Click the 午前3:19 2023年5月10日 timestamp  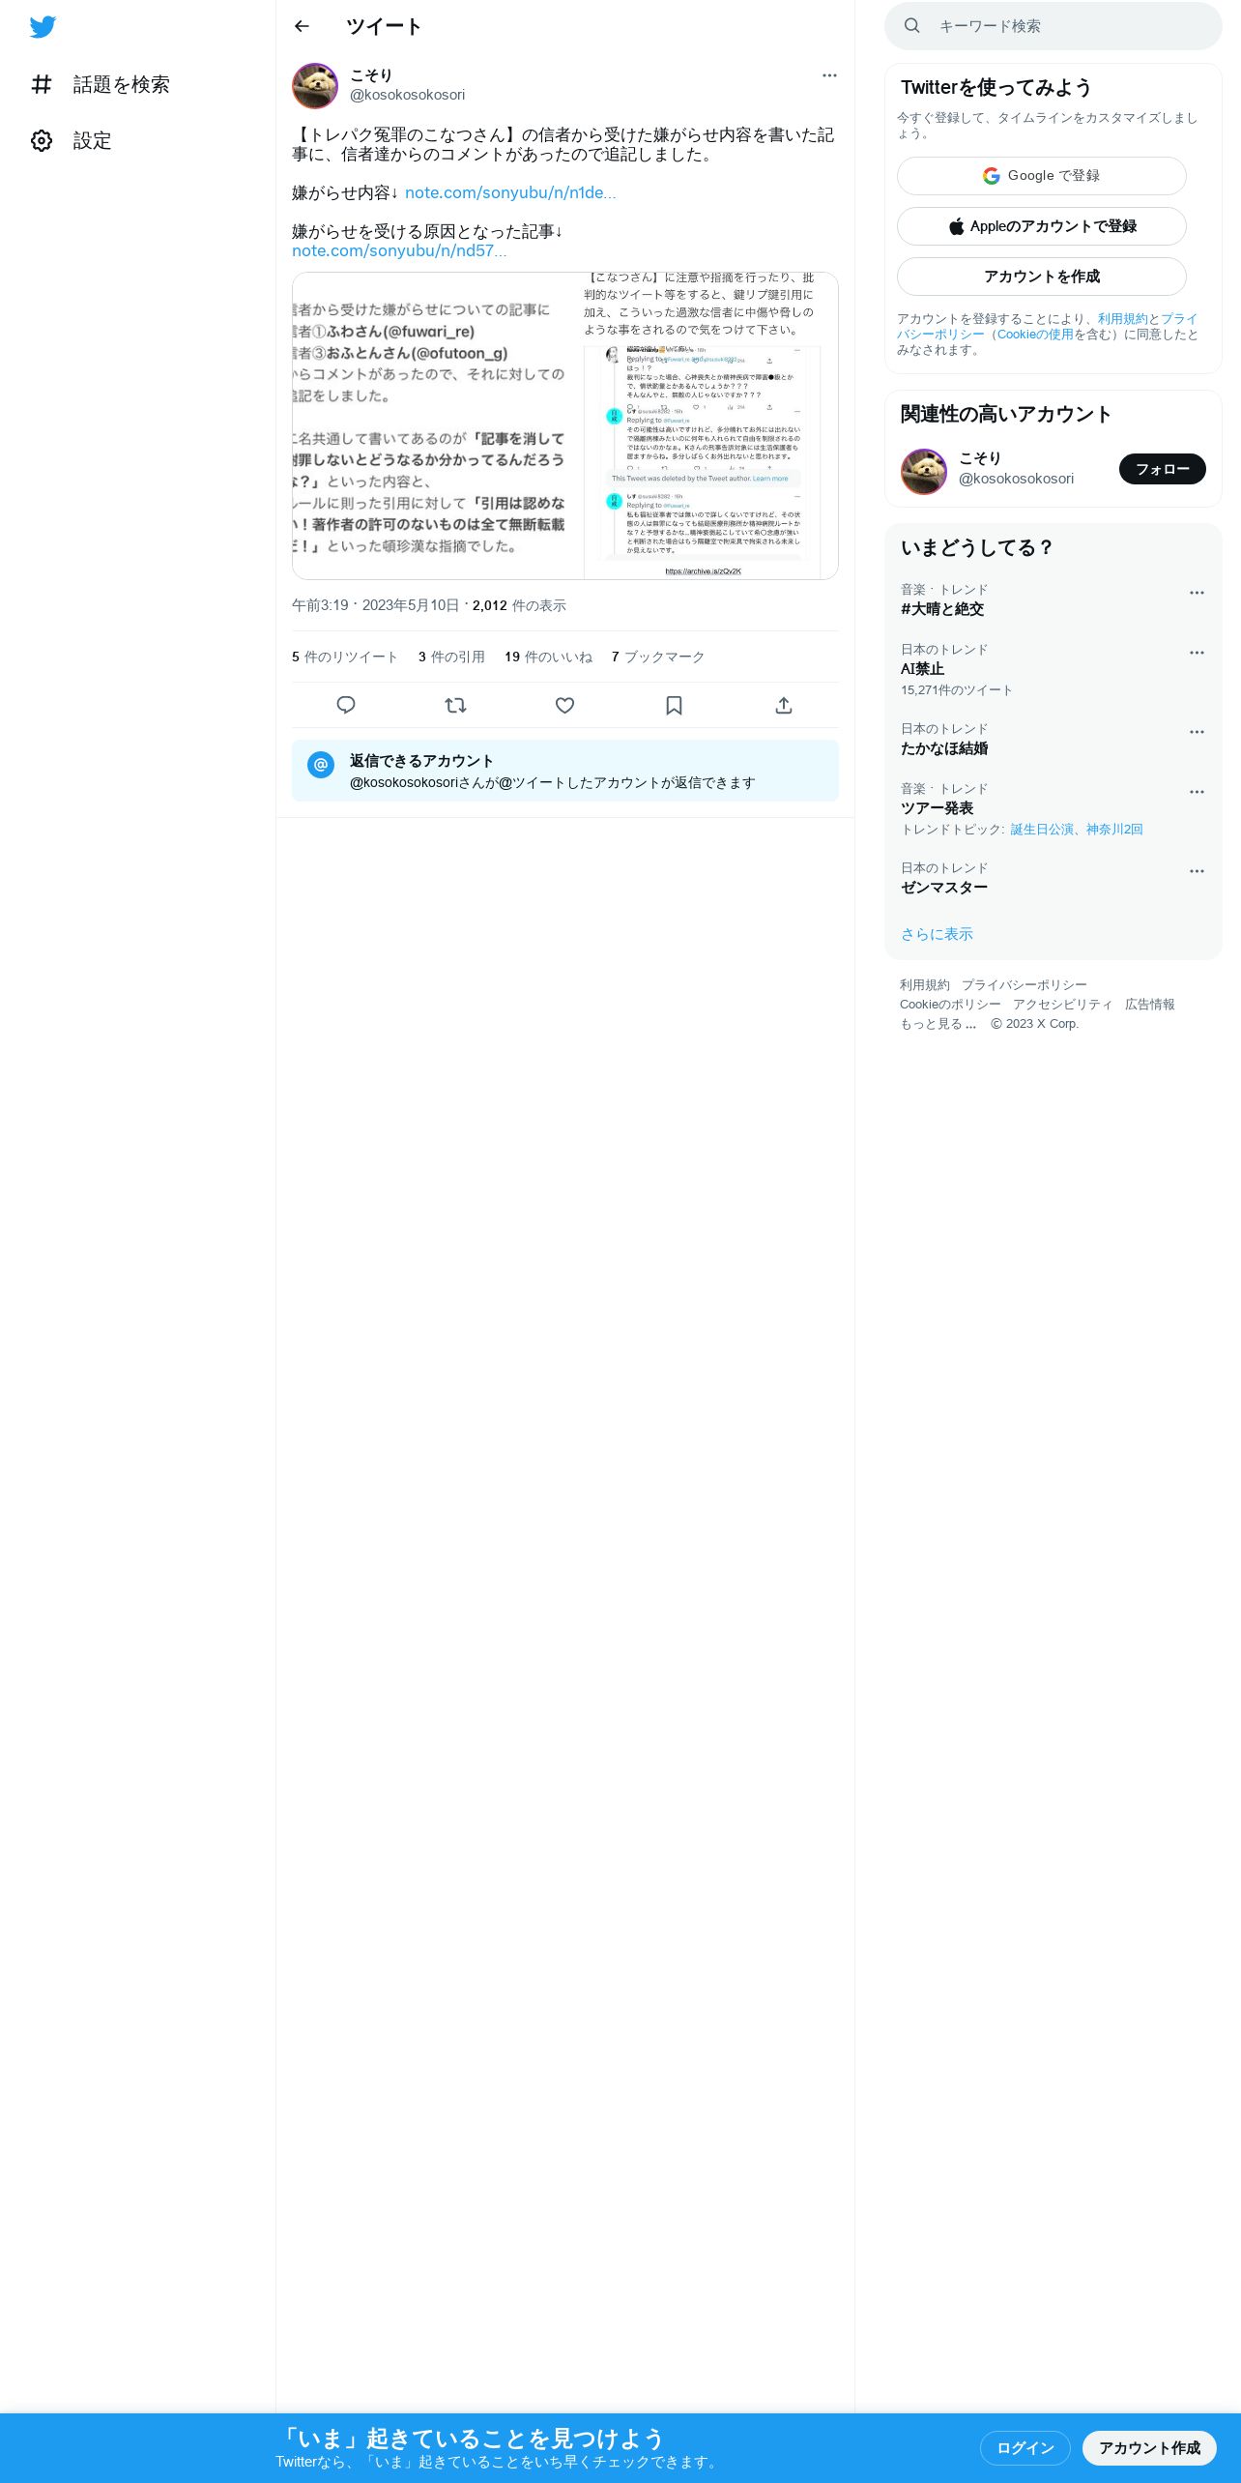tap(376, 605)
